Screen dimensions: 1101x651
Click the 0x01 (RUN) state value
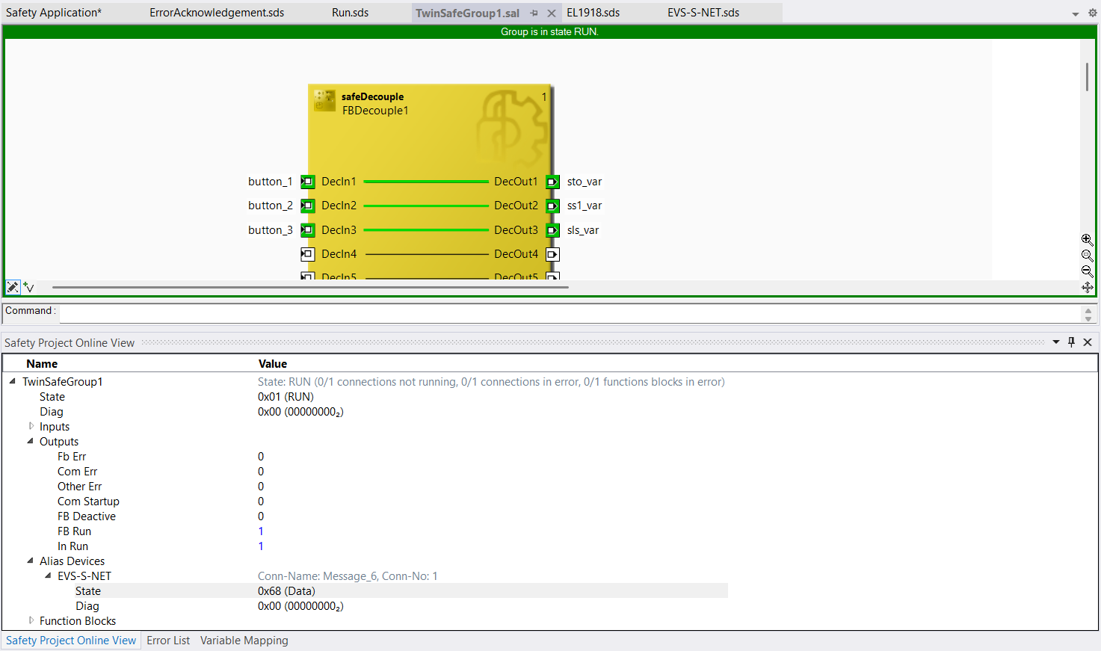click(x=286, y=397)
